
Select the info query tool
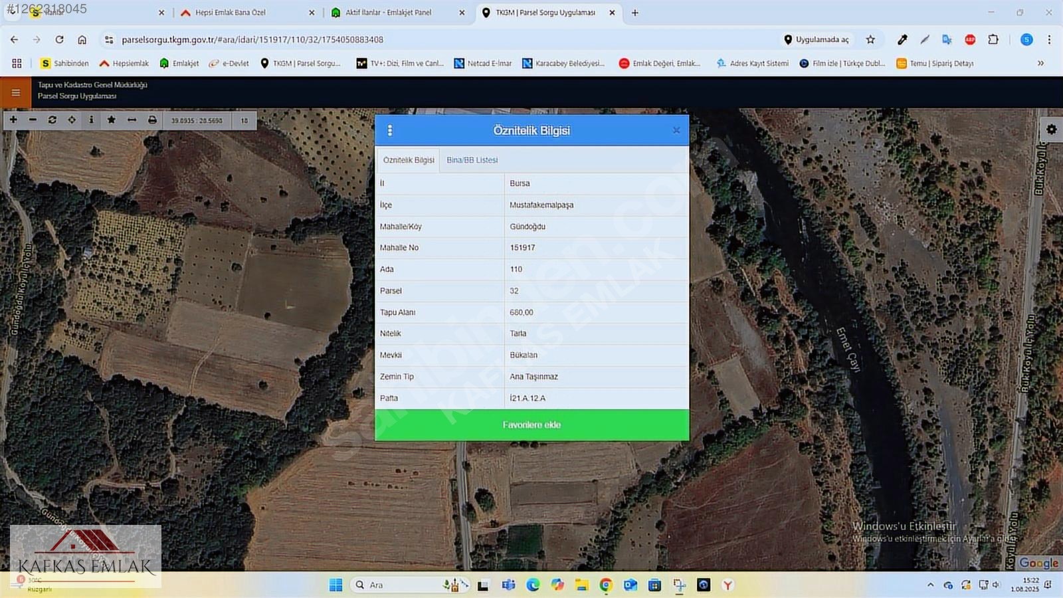click(92, 120)
